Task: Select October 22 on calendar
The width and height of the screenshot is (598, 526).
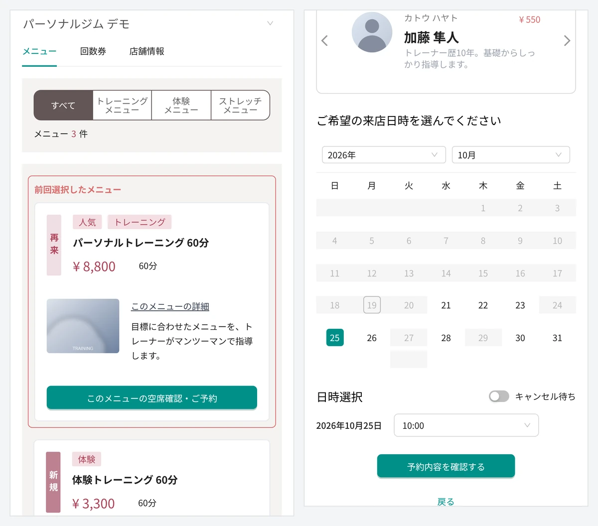Action: (483, 305)
